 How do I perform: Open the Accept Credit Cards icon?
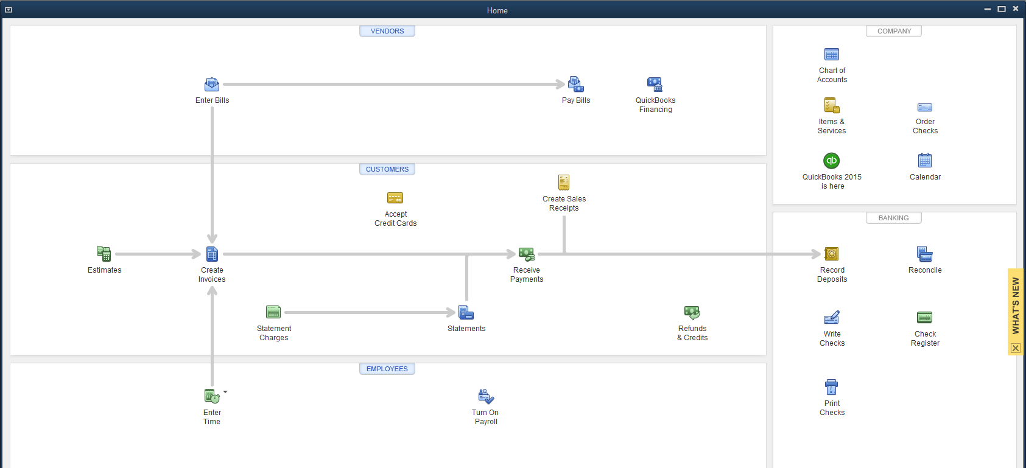pyautogui.click(x=395, y=198)
